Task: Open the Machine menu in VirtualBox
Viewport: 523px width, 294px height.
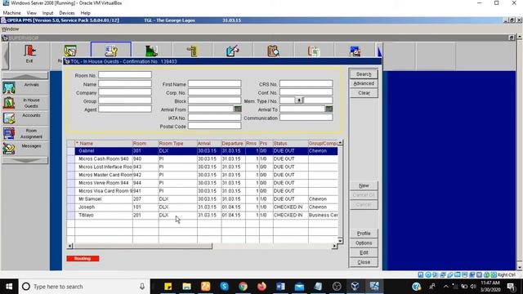Action: [11, 13]
